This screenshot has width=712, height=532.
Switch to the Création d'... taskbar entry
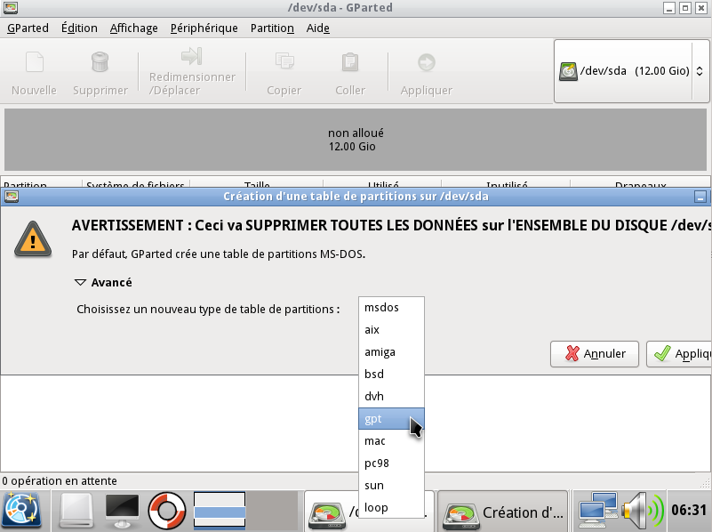503,512
